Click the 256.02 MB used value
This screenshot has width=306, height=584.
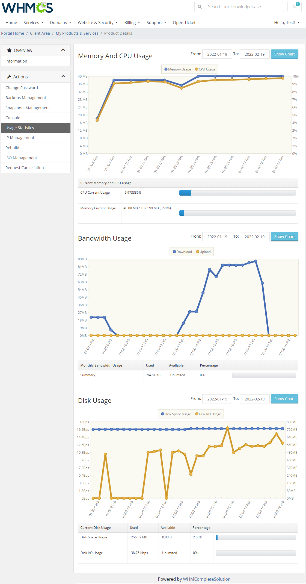(139, 537)
